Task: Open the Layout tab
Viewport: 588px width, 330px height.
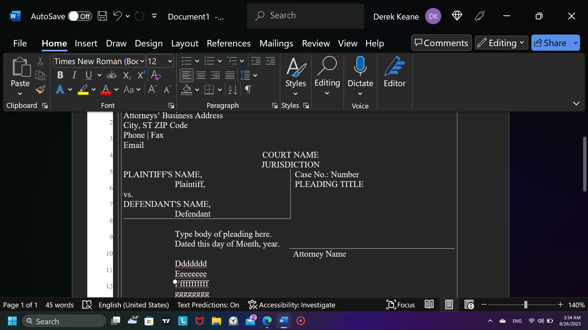Action: (x=185, y=43)
